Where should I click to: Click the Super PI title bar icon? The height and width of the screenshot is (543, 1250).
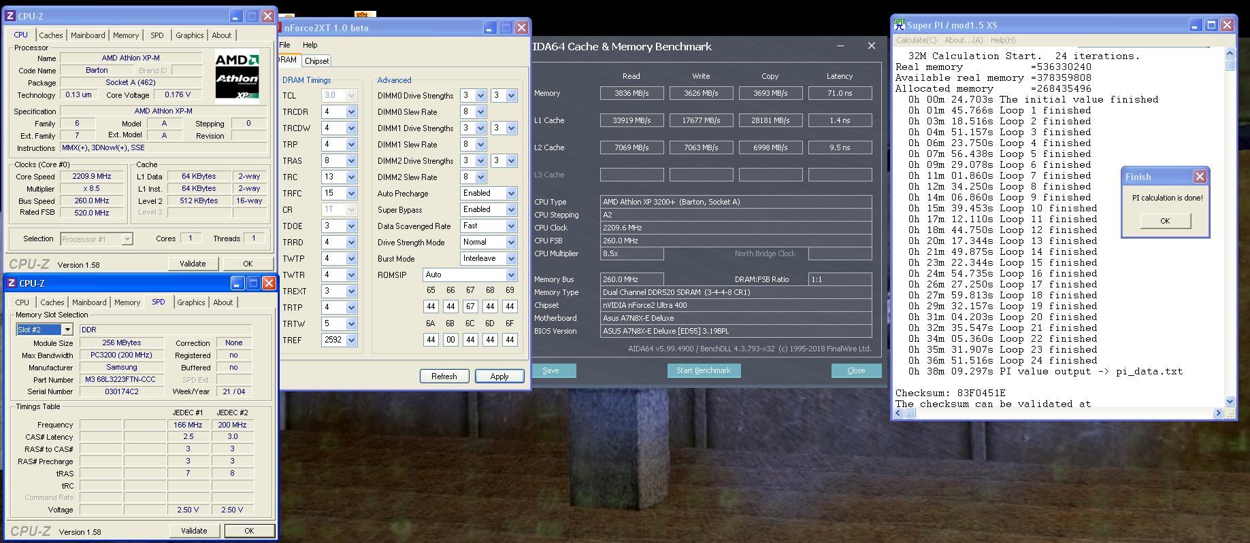click(899, 25)
